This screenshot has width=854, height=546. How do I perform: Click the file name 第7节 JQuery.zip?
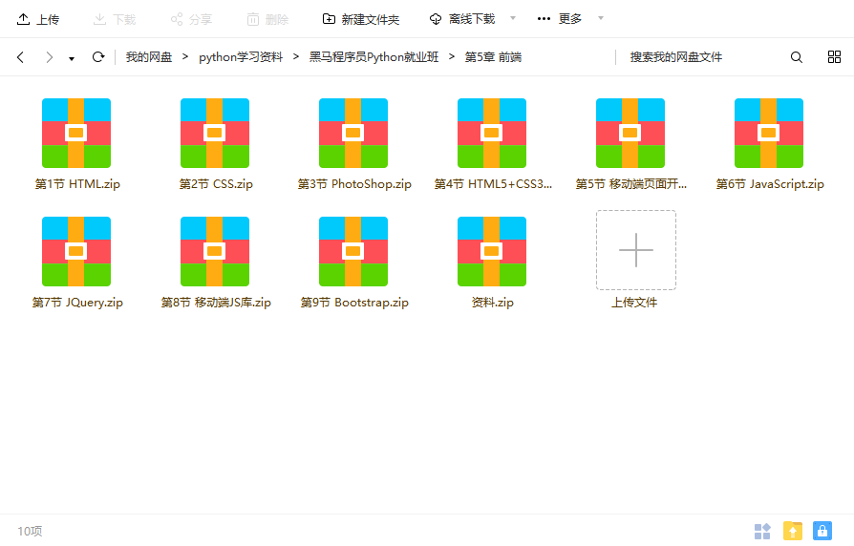[77, 303]
